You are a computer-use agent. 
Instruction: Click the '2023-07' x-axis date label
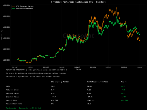coord(46,67)
